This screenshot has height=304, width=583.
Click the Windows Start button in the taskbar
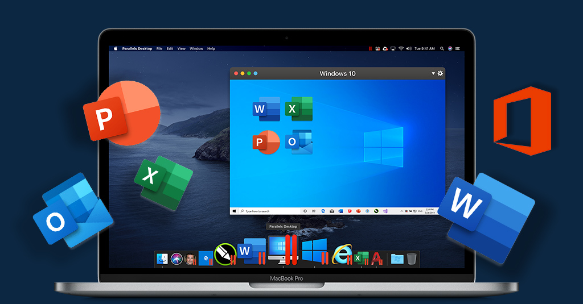(x=234, y=211)
